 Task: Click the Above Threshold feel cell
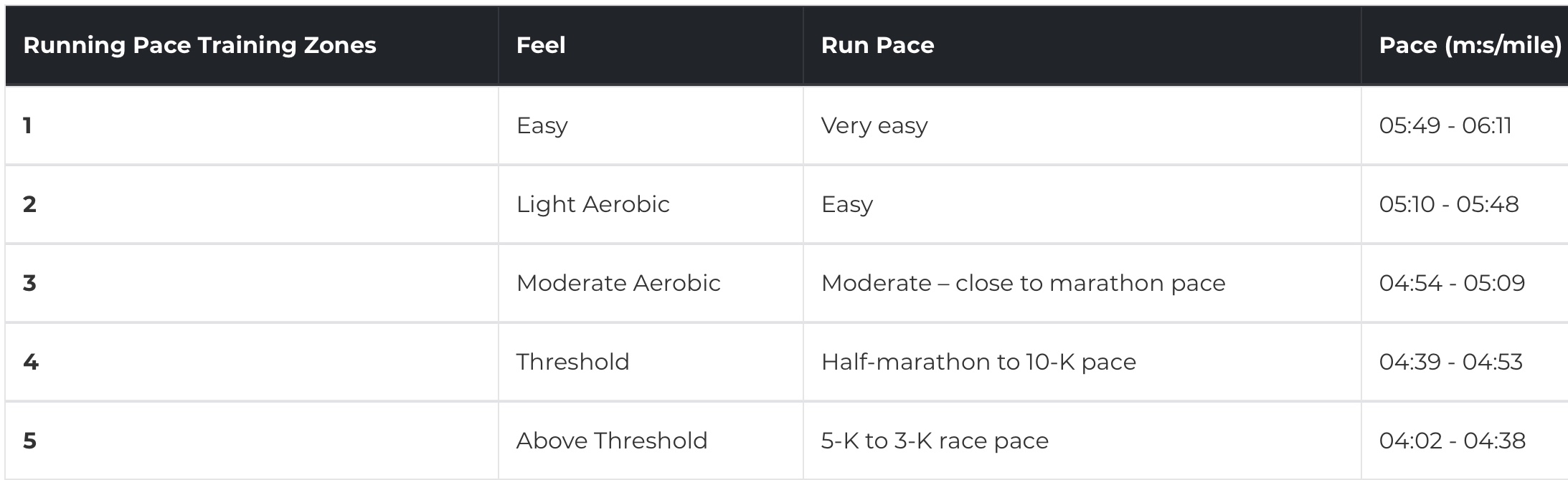pyautogui.click(x=612, y=441)
